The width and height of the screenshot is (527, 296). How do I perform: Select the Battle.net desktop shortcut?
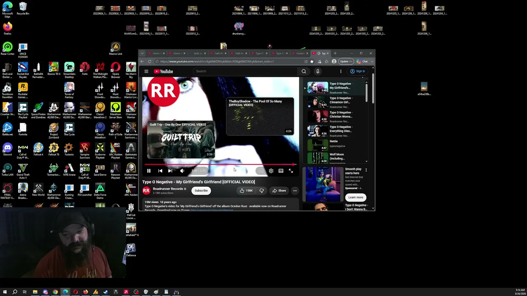tap(7, 129)
